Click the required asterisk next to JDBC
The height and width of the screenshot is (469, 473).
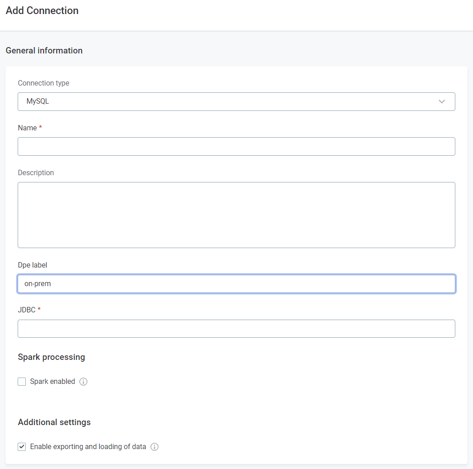pyautogui.click(x=40, y=309)
